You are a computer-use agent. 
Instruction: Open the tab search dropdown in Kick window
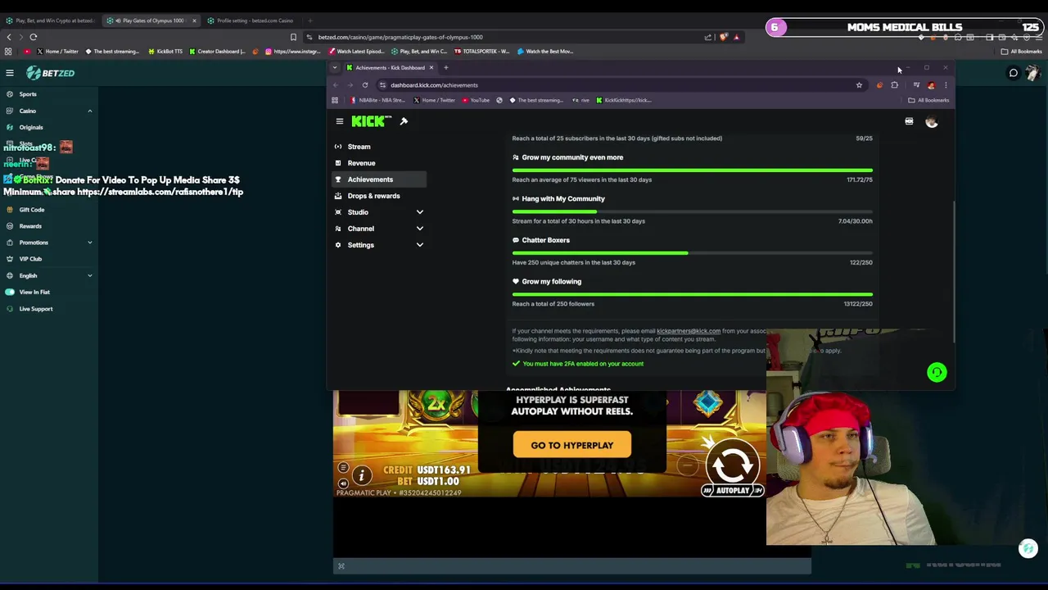coord(335,68)
